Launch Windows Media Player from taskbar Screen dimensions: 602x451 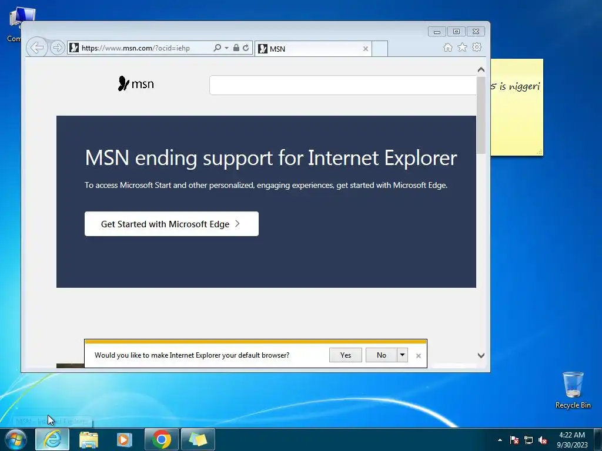pos(124,439)
